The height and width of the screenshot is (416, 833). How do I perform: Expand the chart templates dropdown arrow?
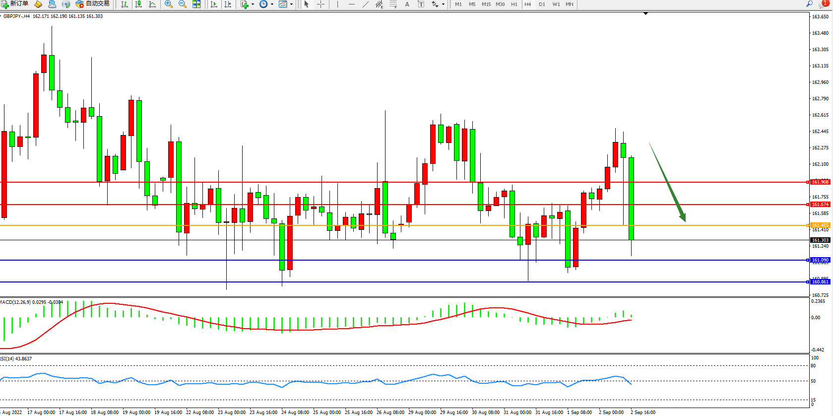[x=291, y=4]
